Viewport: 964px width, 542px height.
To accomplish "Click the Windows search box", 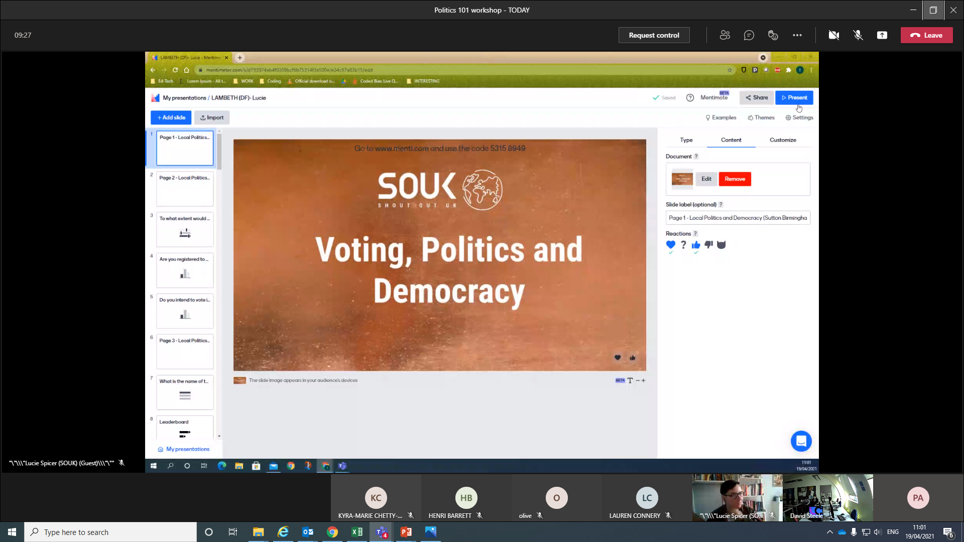I will pos(110,532).
